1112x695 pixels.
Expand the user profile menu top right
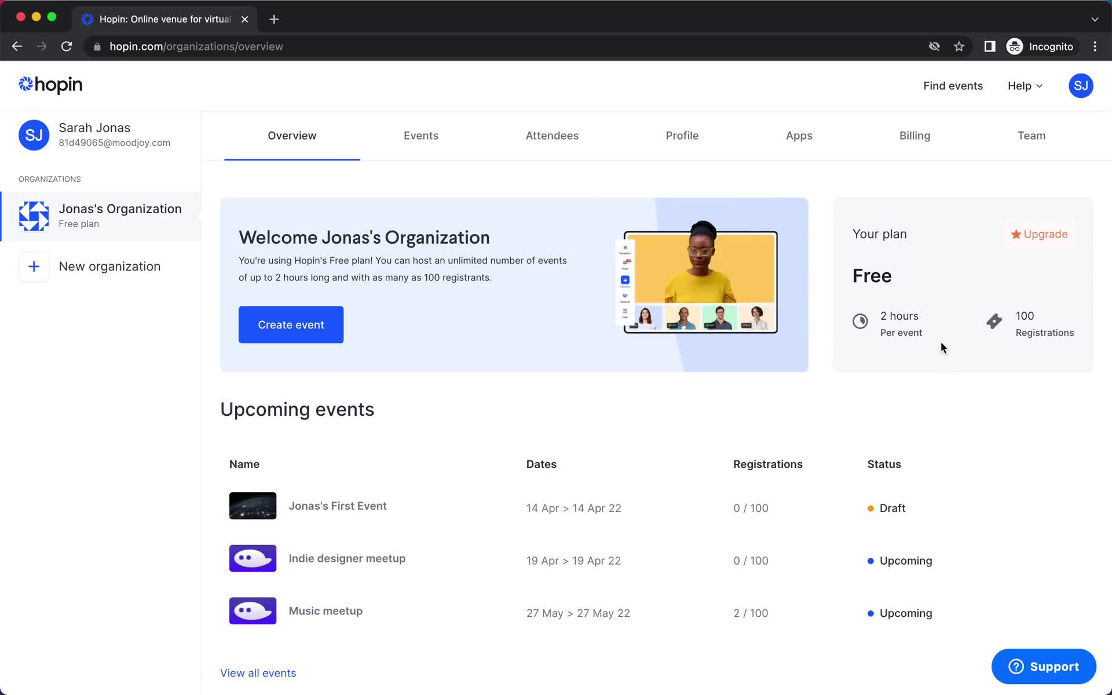tap(1081, 86)
